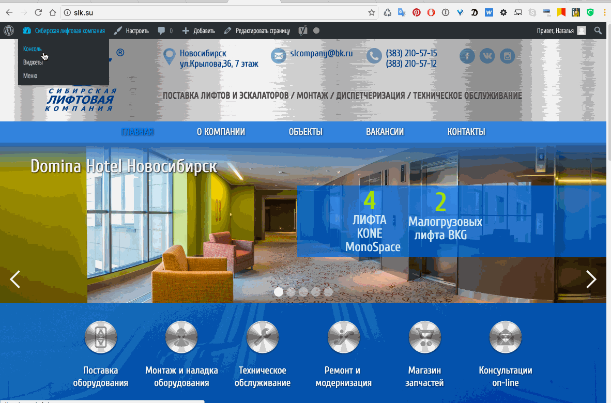Click the envelope email icon
The height and width of the screenshot is (403, 611).
point(279,56)
